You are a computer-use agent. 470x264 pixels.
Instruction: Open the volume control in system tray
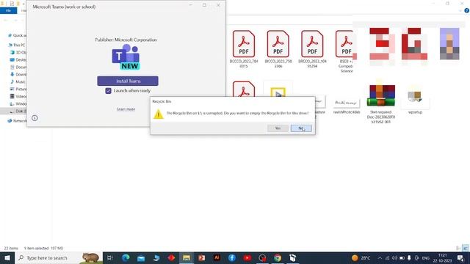point(394,257)
